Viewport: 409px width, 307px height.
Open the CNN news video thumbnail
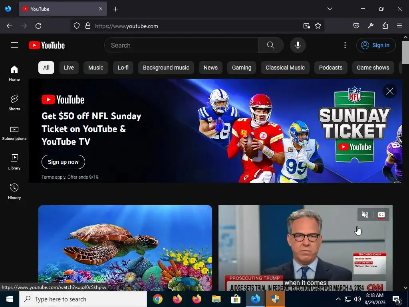[x=306, y=248]
